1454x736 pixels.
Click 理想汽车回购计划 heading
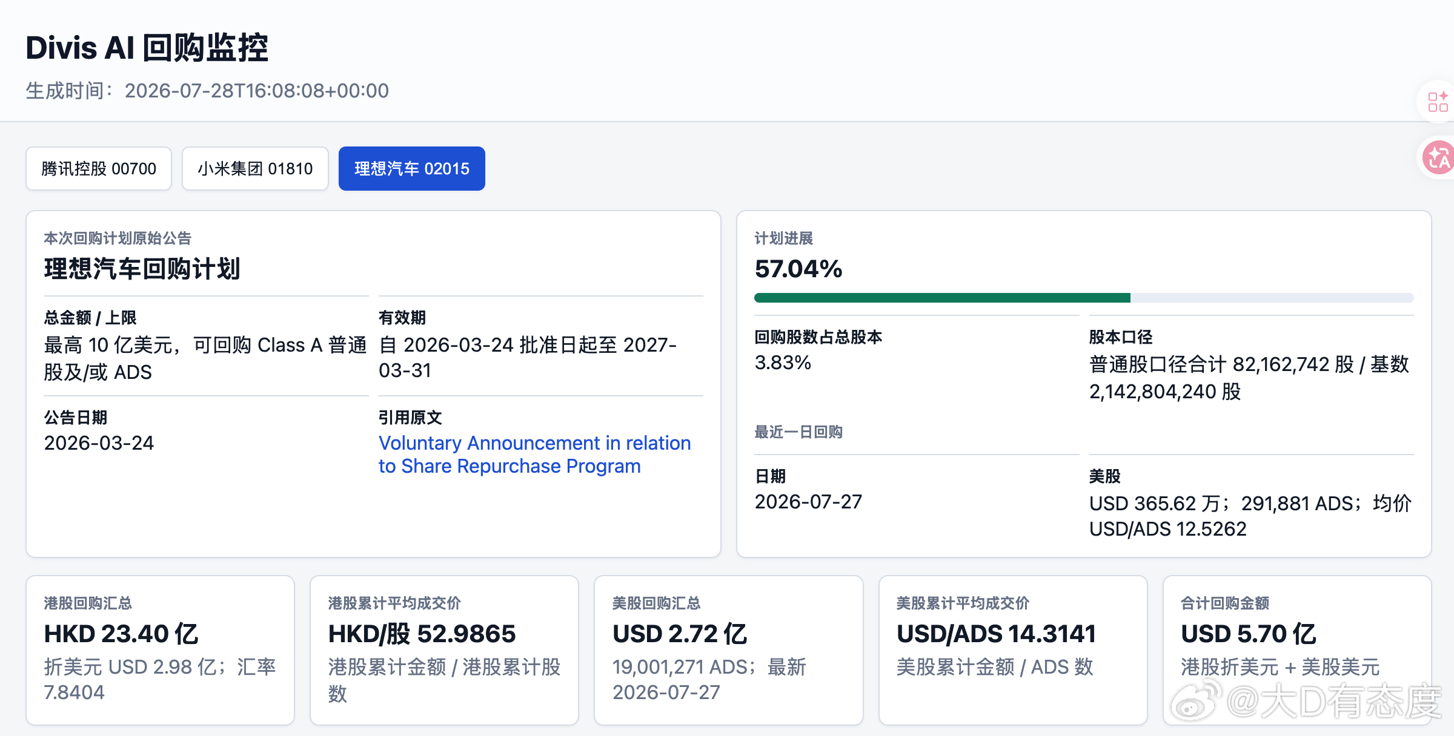click(x=142, y=269)
